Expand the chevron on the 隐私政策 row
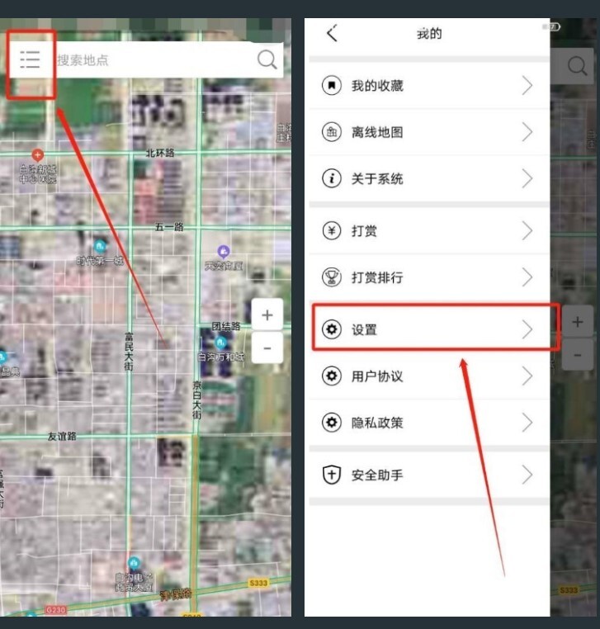Screen dimensions: 600x629 click(x=527, y=423)
